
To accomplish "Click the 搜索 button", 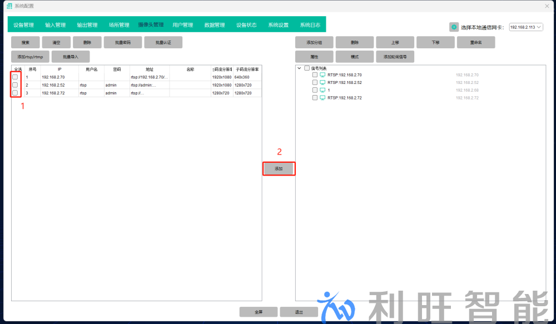I will tap(26, 43).
